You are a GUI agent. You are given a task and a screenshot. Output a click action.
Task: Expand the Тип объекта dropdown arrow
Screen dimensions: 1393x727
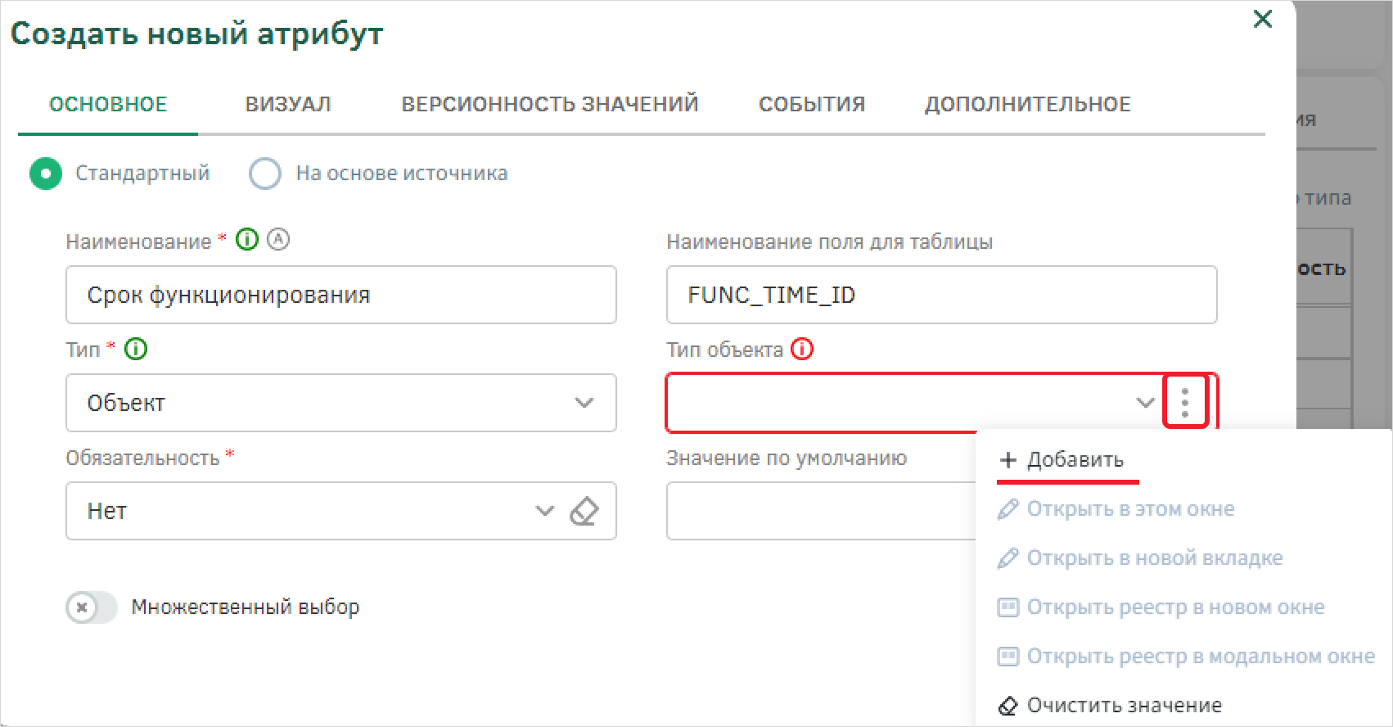1145,403
